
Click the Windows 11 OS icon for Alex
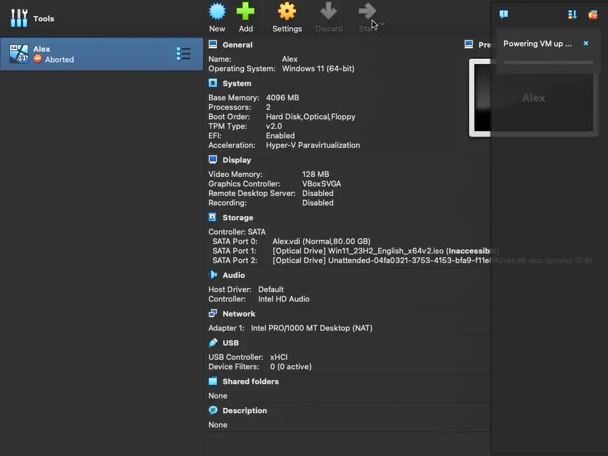(x=18, y=54)
